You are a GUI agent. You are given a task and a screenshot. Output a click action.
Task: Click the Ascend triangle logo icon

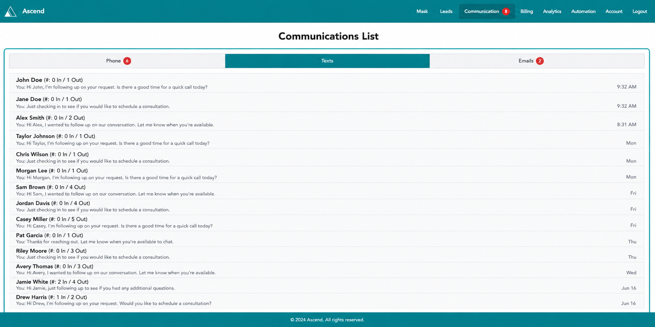pyautogui.click(x=10, y=11)
